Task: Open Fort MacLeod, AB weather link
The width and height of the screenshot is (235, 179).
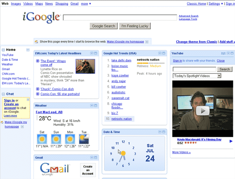Action: pyautogui.click(x=49, y=112)
